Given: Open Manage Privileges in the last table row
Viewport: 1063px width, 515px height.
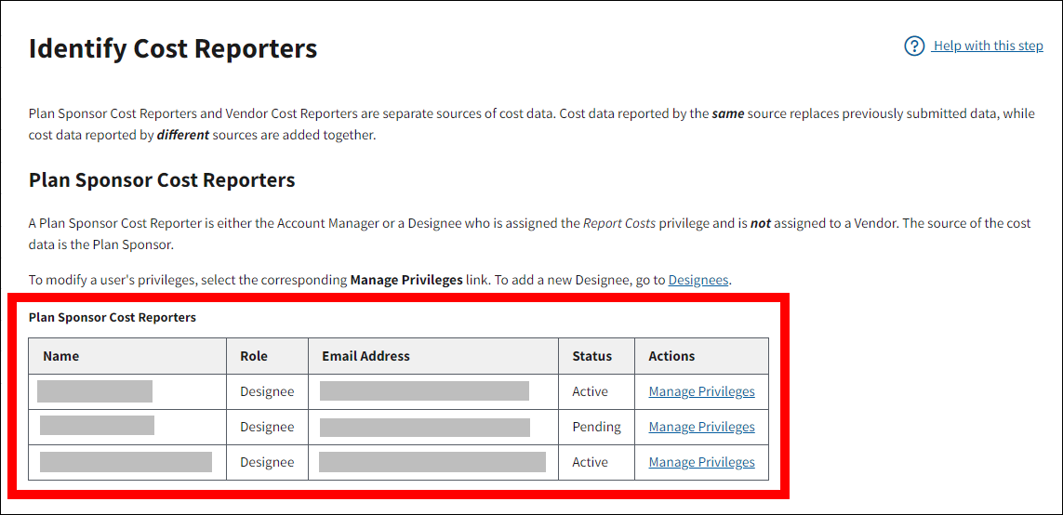Looking at the screenshot, I should tap(701, 463).
